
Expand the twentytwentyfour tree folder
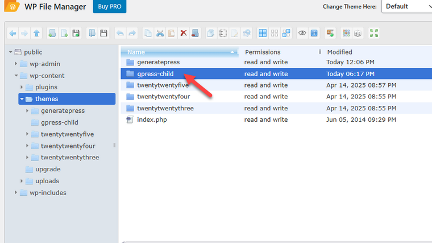coord(27,146)
